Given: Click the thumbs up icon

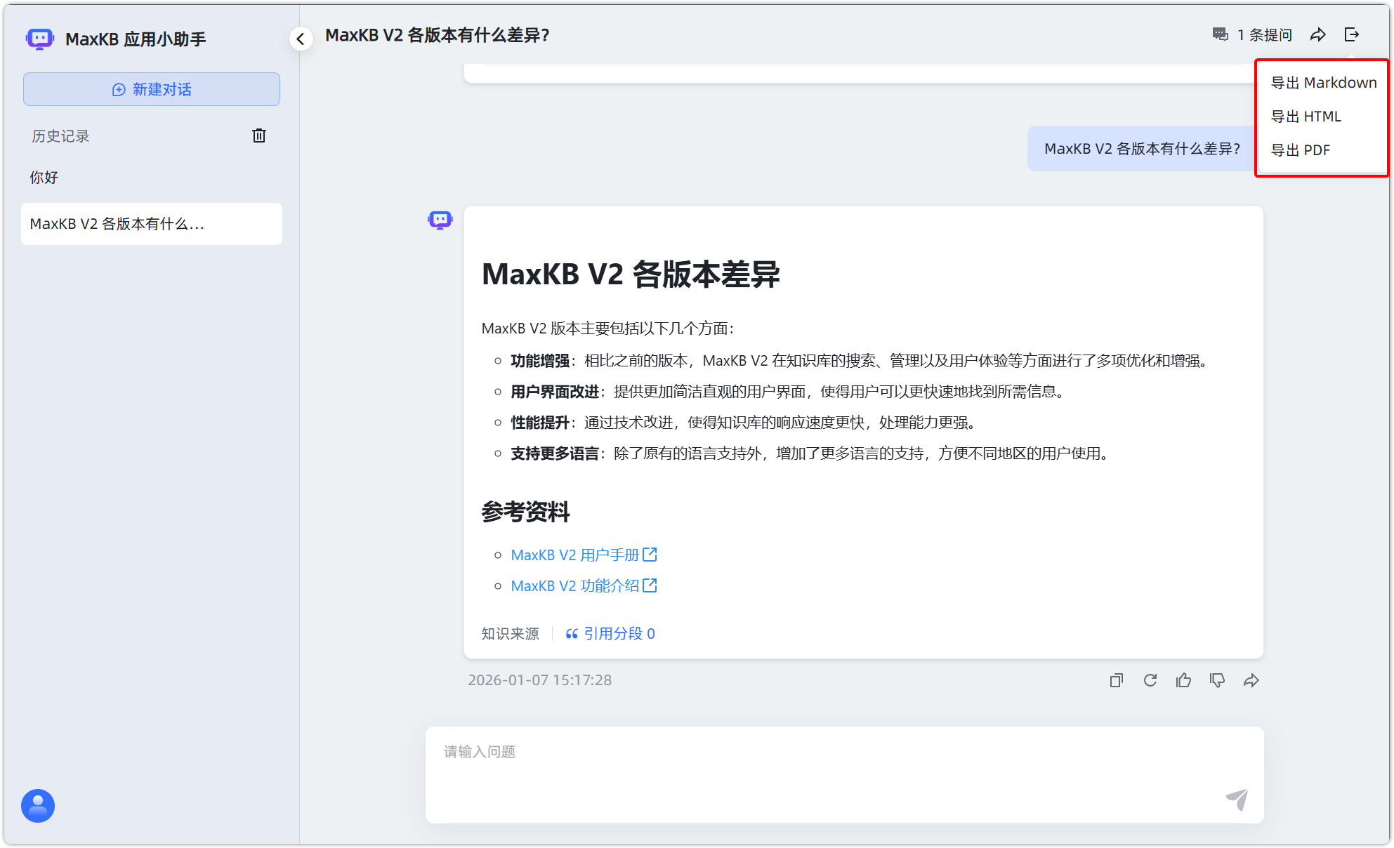Looking at the screenshot, I should coord(1183,680).
